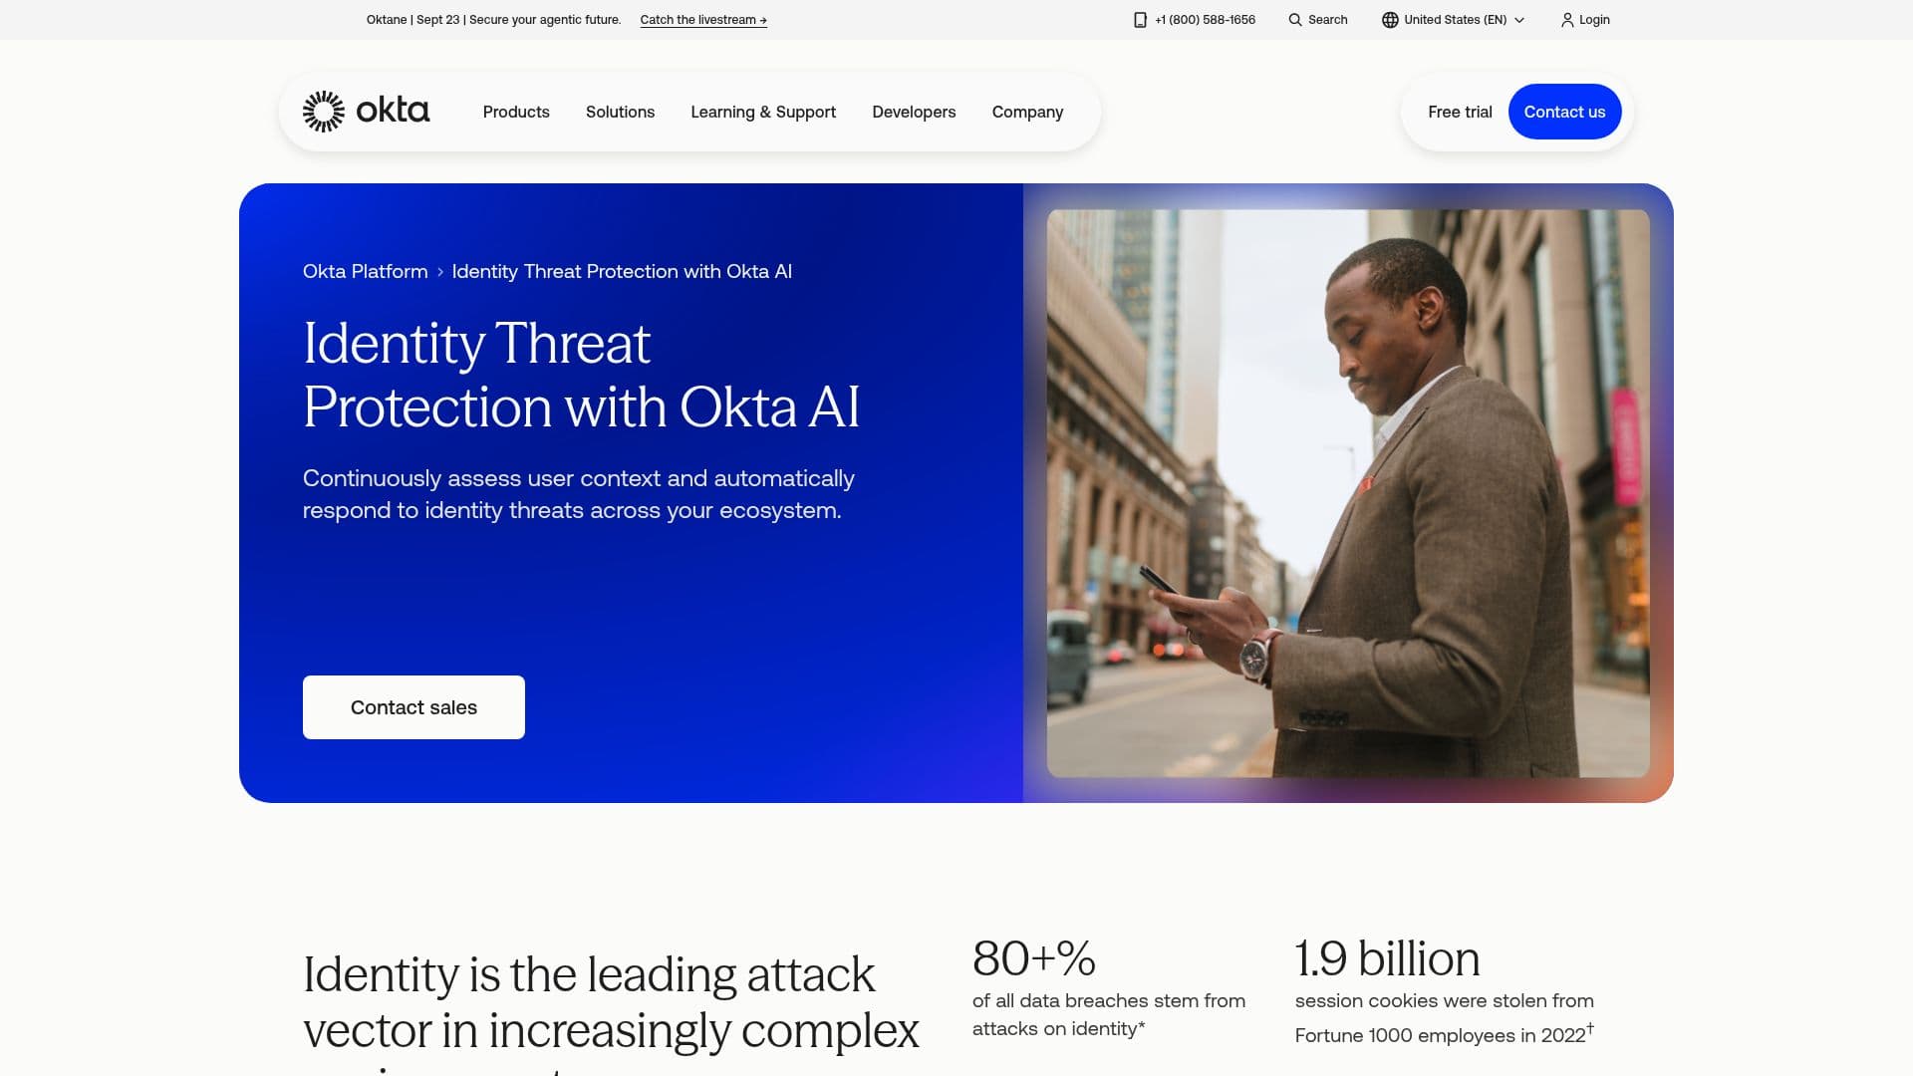Click the "80+%" statistic
Viewport: 1913px width, 1076px height.
point(1033,958)
